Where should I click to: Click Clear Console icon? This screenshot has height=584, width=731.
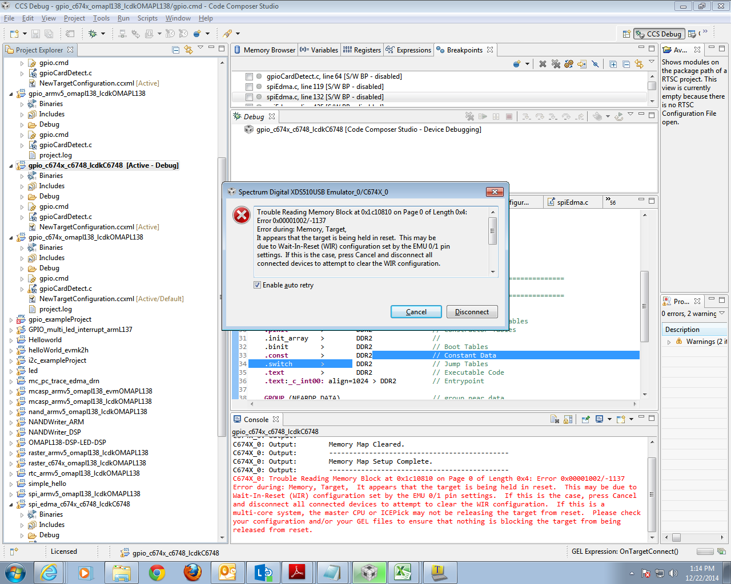pos(555,419)
